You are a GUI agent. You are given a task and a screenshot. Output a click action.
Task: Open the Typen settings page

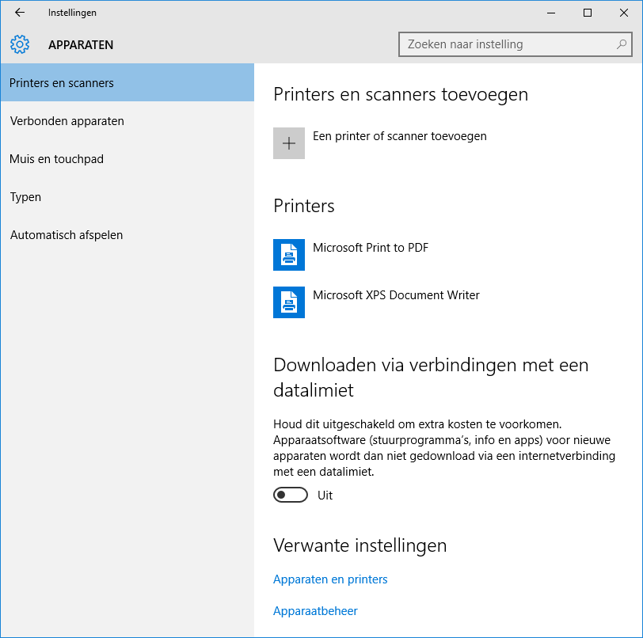[x=25, y=197]
